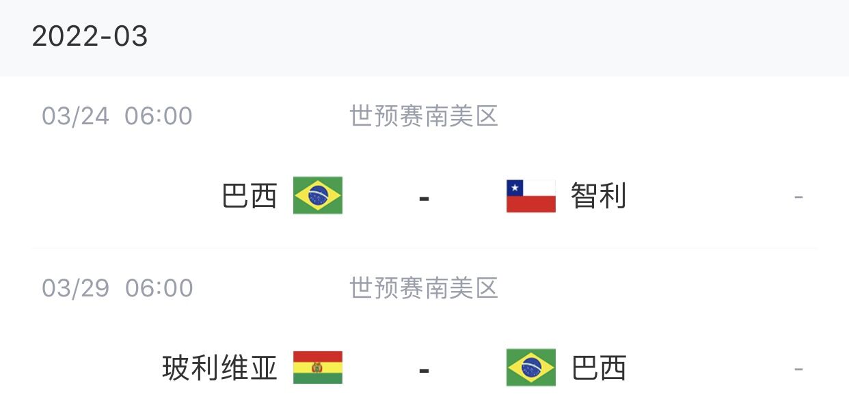Click the 03/29 06:00 match time

coord(117,288)
